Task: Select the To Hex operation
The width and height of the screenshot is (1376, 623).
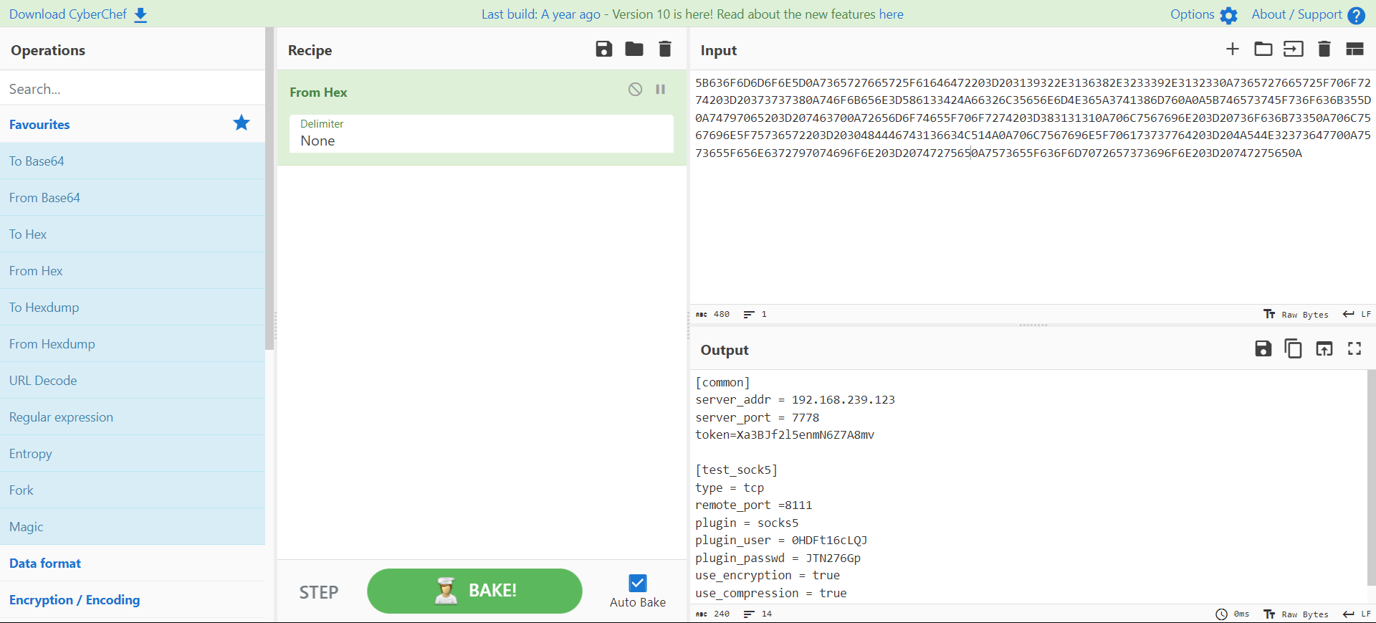Action: pos(133,234)
